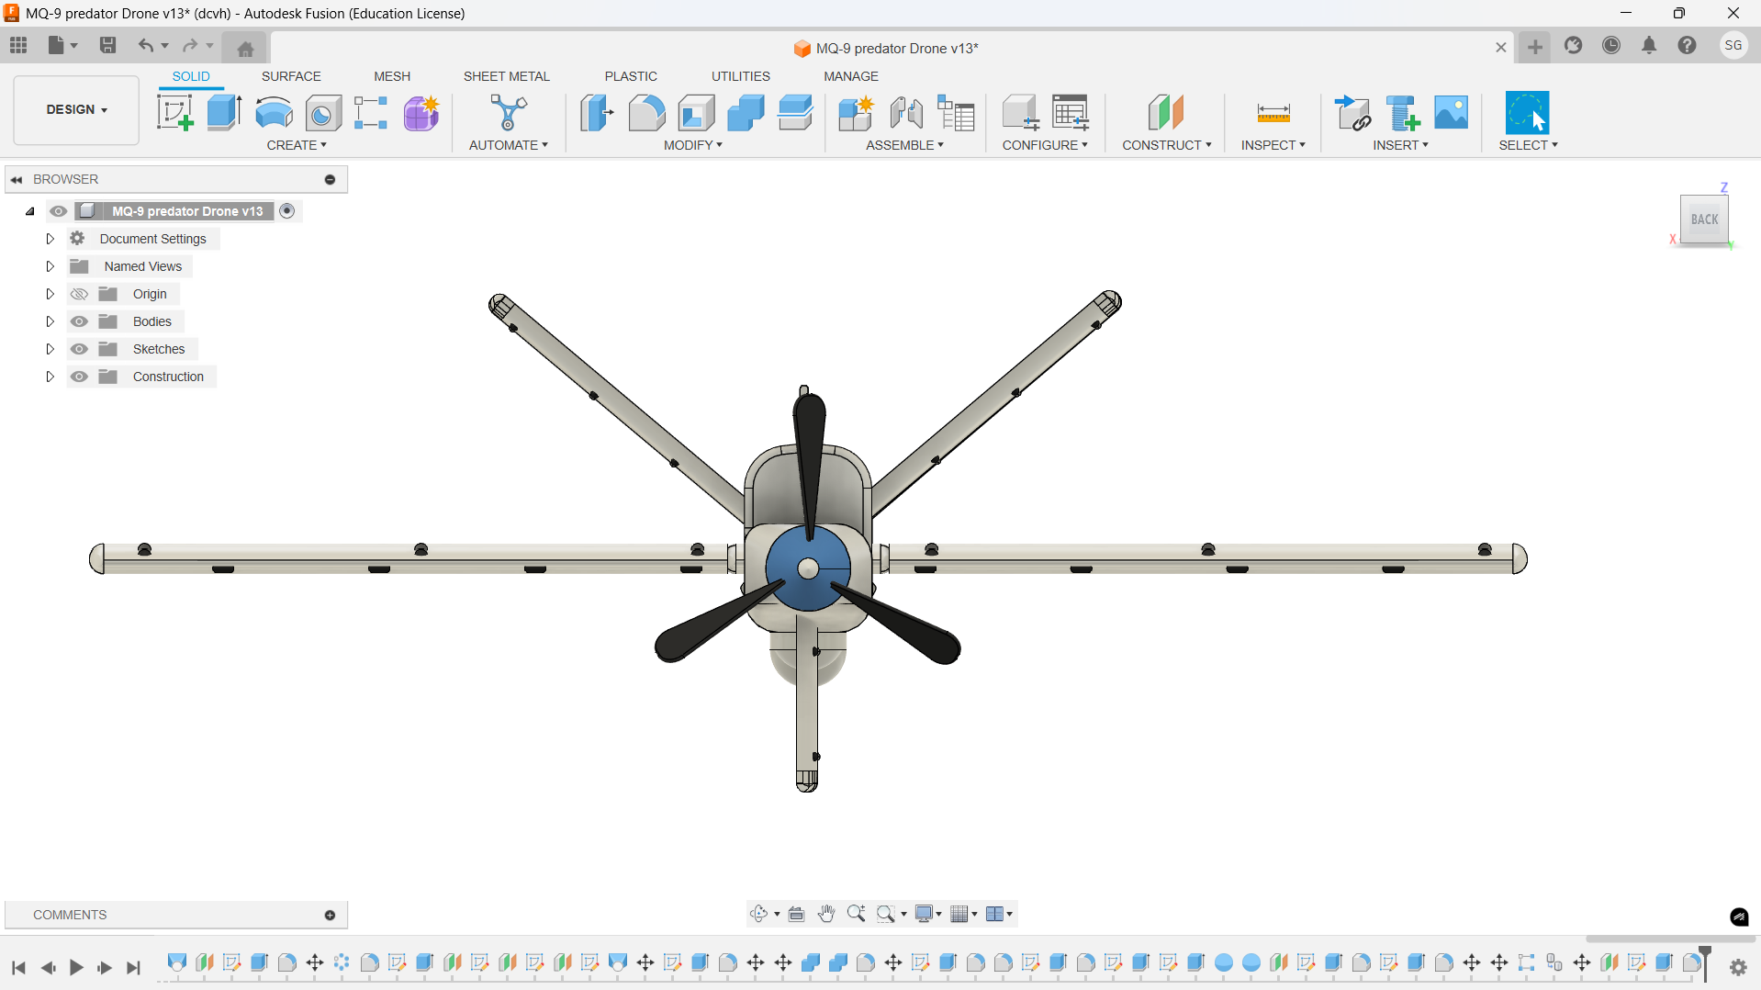Switch to the UTILITIES tab
1761x990 pixels.
click(741, 76)
